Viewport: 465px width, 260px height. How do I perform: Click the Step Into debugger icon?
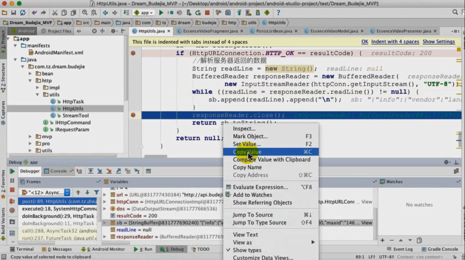point(100,171)
